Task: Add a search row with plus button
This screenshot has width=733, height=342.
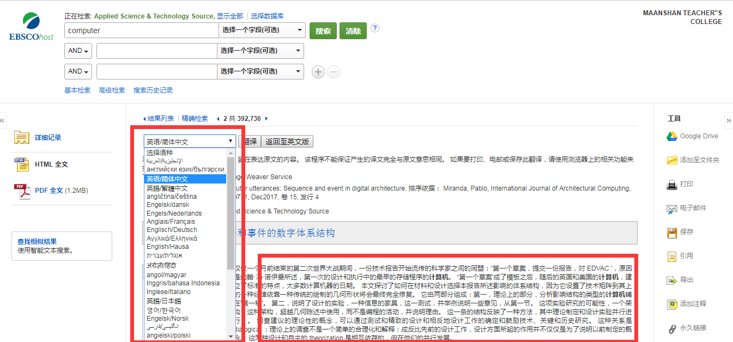Action: coord(318,71)
